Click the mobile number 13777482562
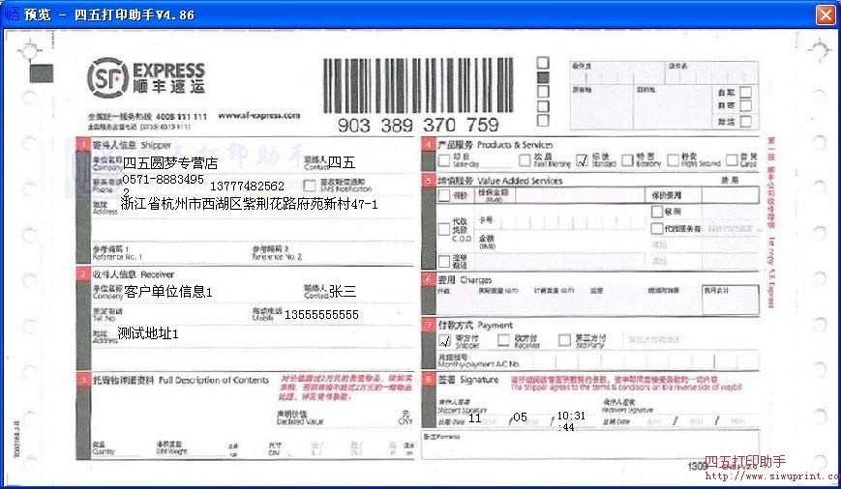 247,186
